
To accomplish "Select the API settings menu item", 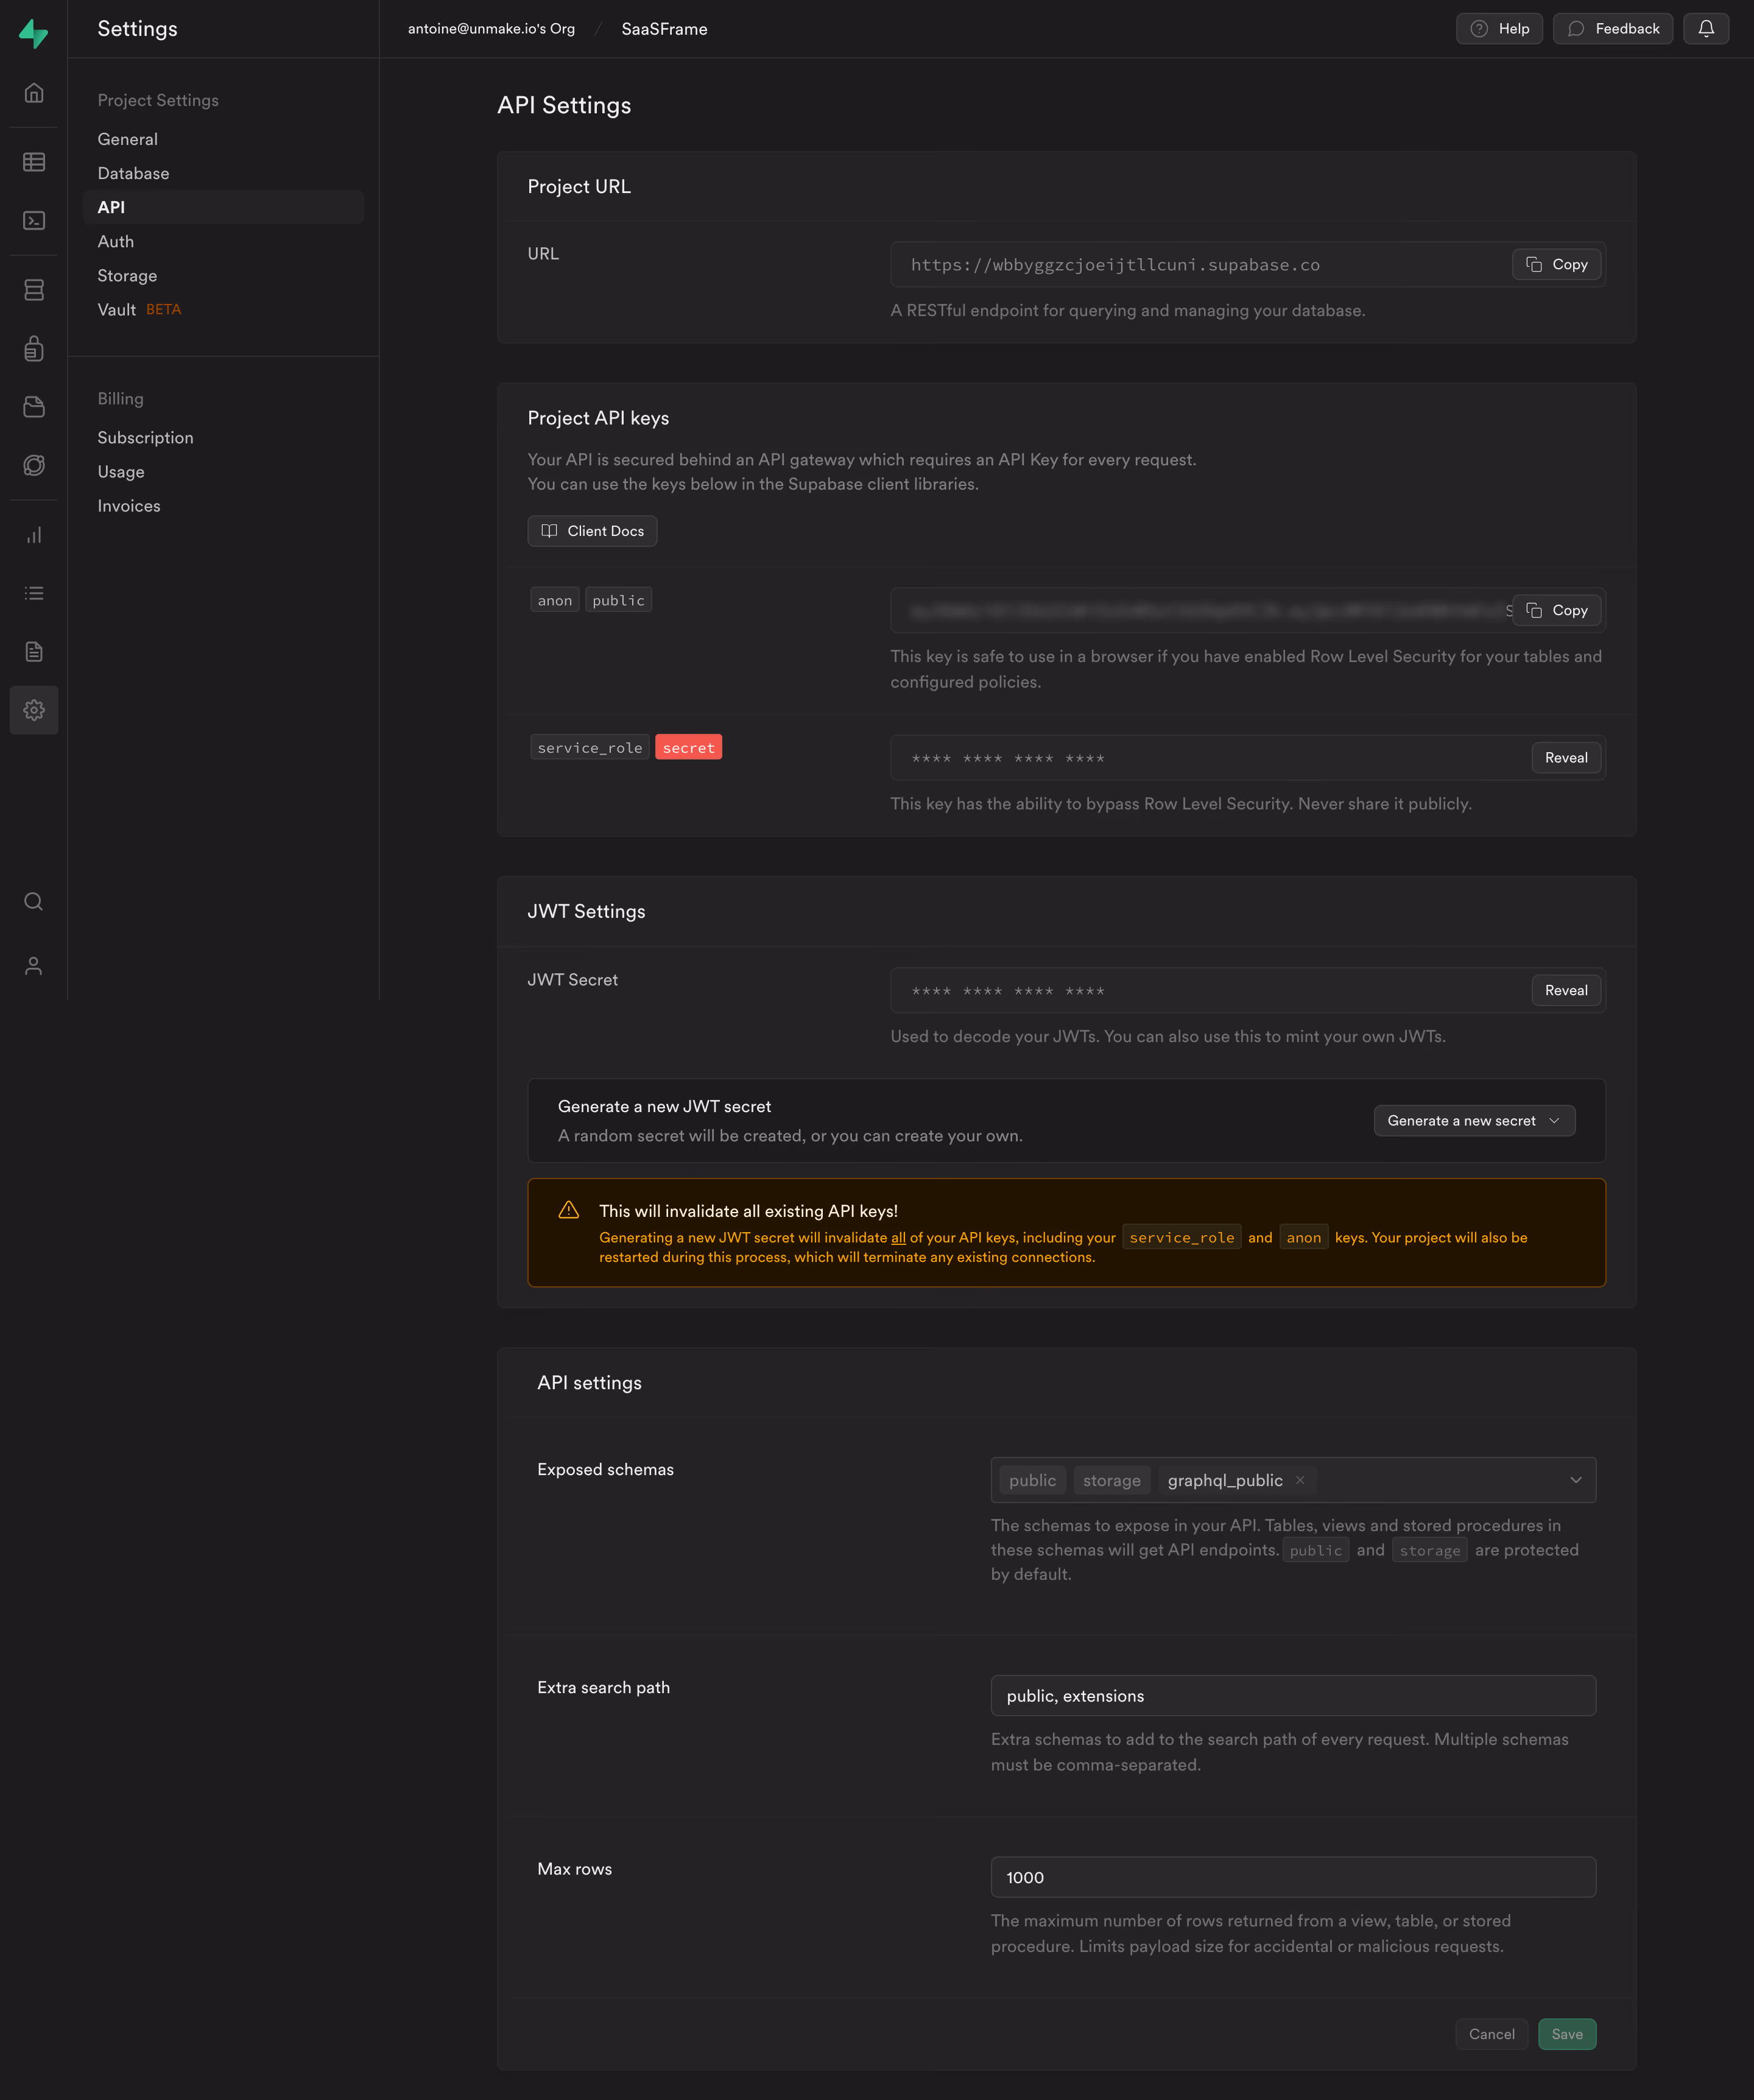I will [x=223, y=207].
